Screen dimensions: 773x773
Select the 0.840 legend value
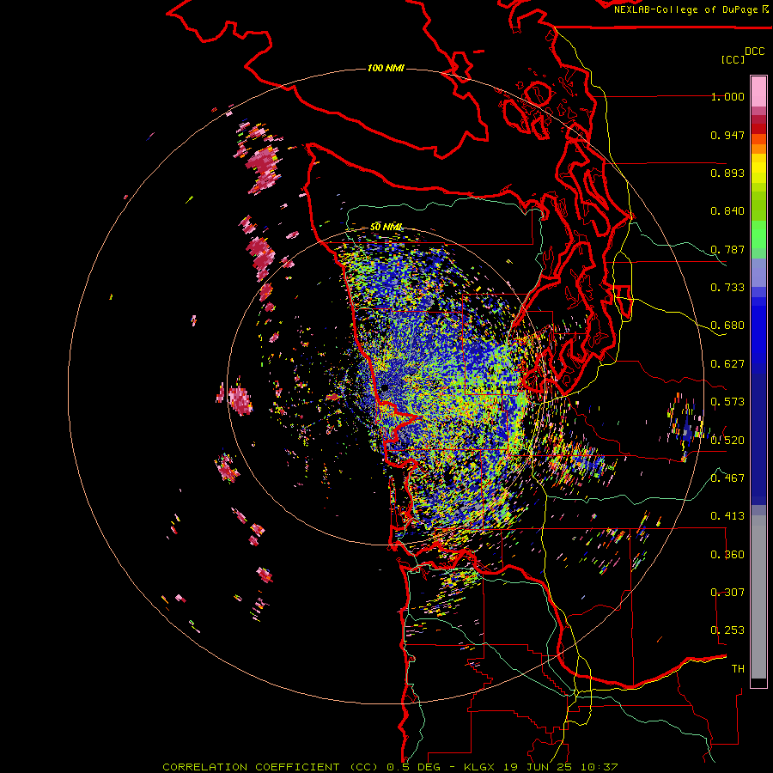727,211
